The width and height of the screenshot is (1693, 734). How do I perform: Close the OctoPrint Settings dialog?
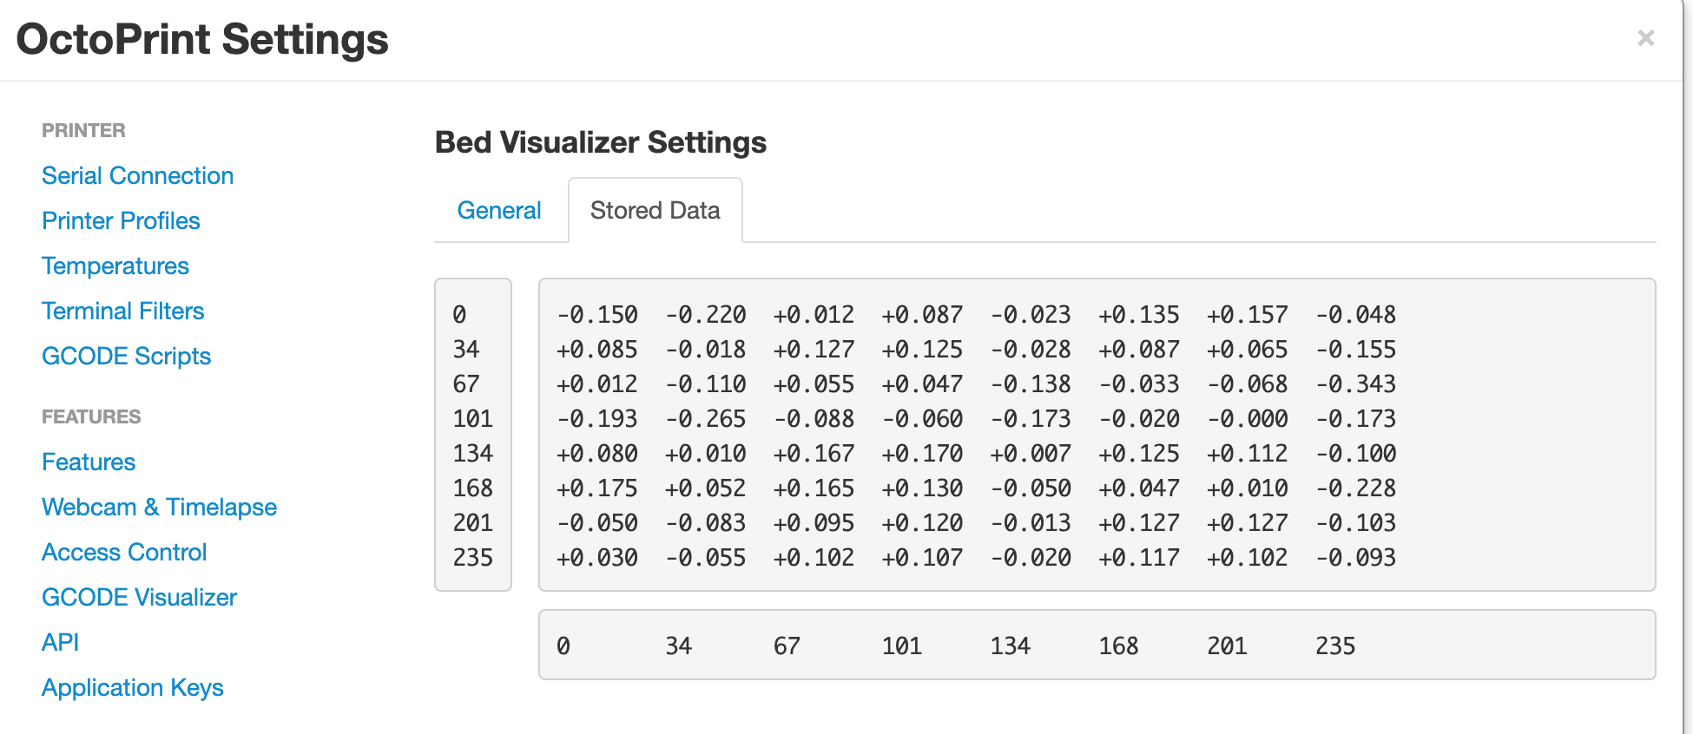[1645, 38]
